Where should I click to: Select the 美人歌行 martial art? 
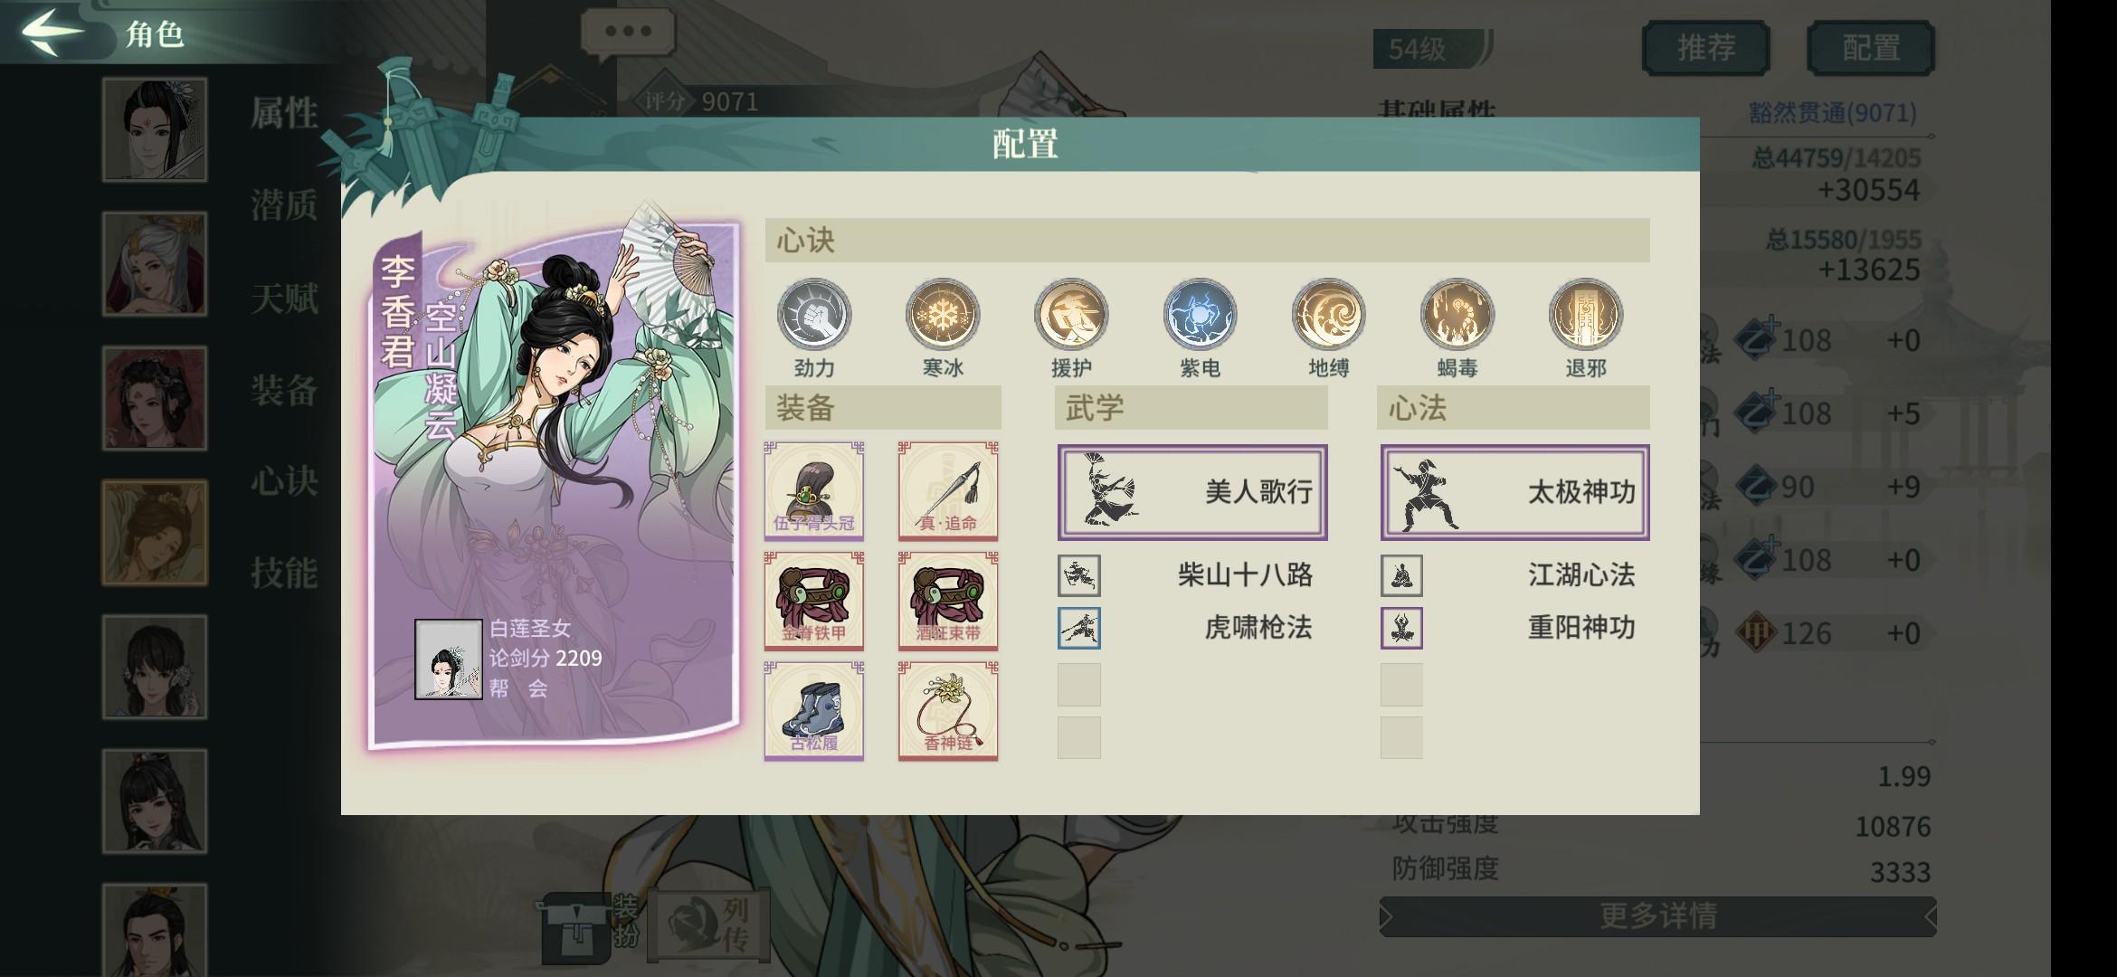pyautogui.click(x=1192, y=492)
